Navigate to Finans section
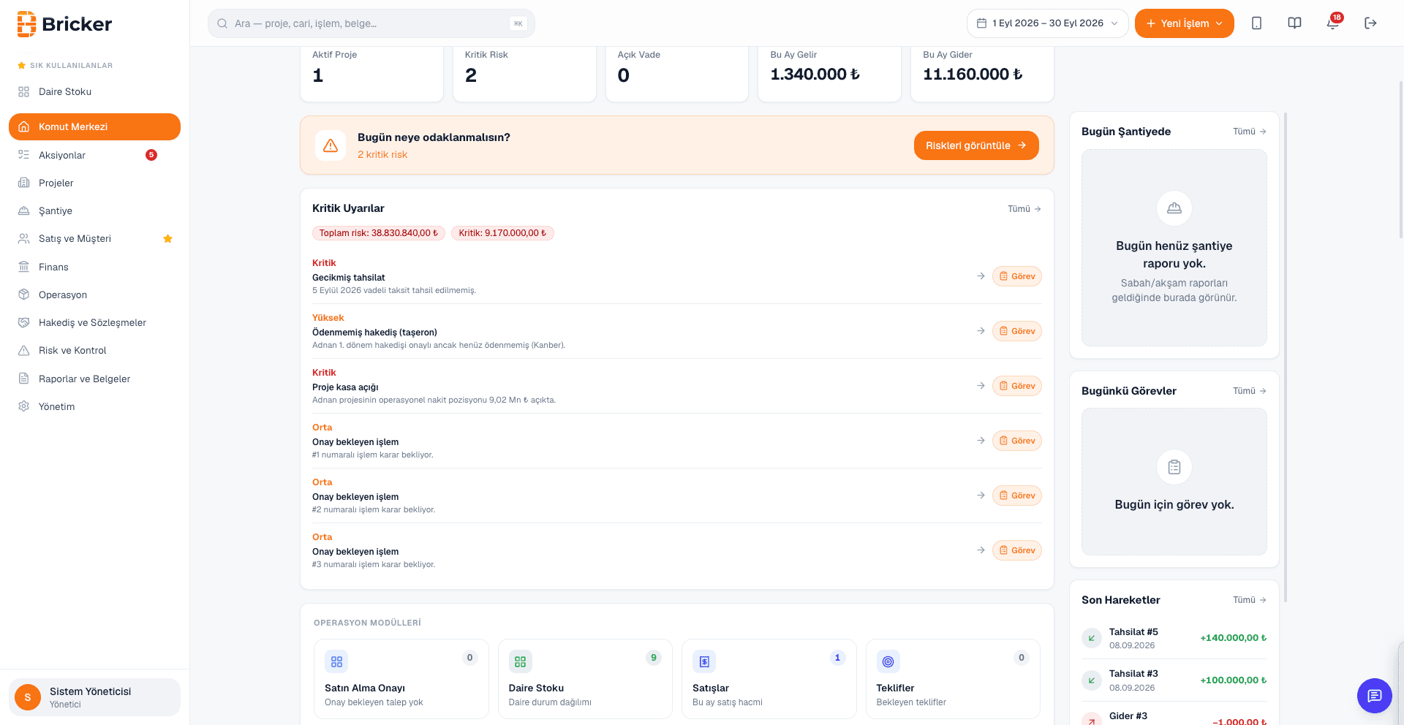 coord(94,267)
